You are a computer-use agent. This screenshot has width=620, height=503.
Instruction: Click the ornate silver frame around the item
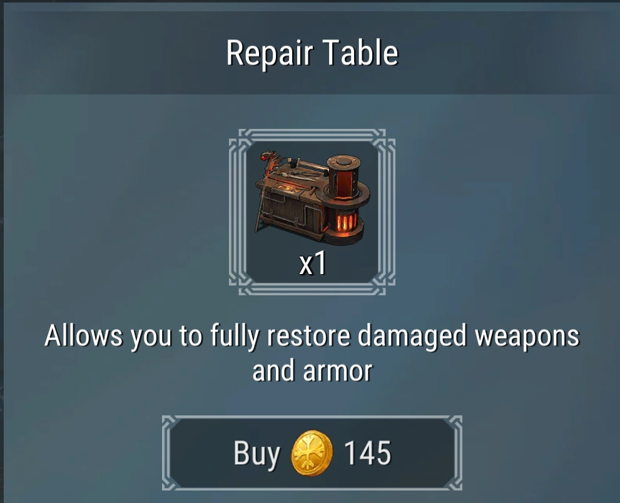(x=312, y=212)
